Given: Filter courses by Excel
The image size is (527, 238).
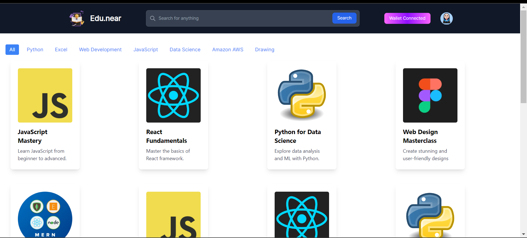Looking at the screenshot, I should click(61, 50).
